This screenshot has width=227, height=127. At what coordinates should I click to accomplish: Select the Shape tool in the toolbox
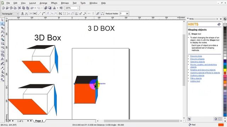[x=2, y=24]
